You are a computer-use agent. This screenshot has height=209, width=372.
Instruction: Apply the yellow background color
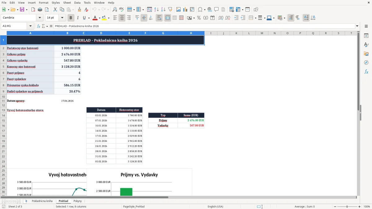pyautogui.click(x=104, y=18)
